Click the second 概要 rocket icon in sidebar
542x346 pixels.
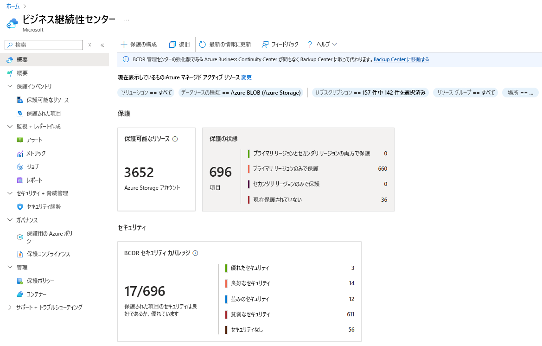(x=10, y=73)
